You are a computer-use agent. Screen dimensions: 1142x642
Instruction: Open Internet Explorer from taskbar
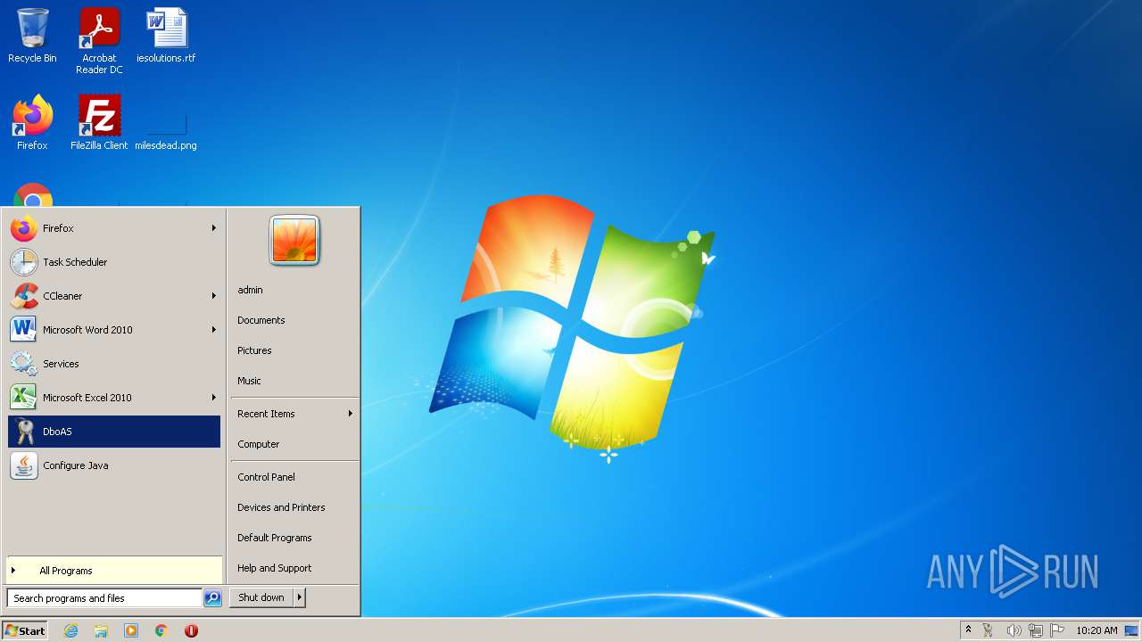tap(70, 630)
